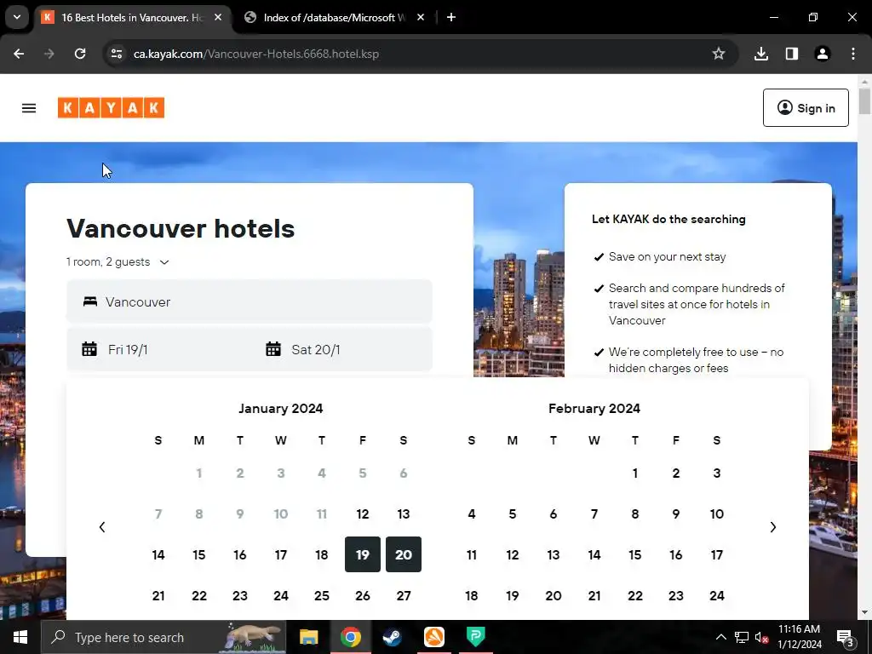This screenshot has height=654, width=872.
Task: Click the Sign in button
Action: (x=806, y=108)
